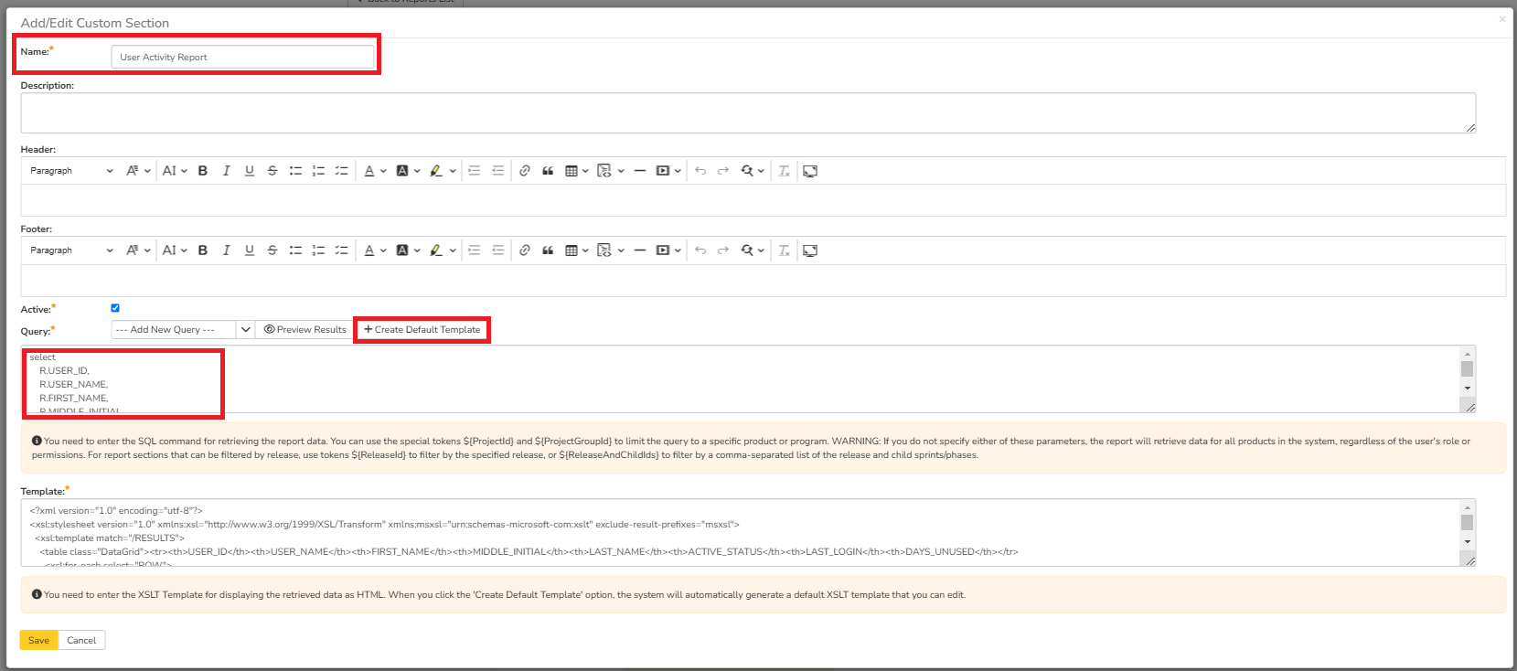Apply strikethrough in the Header toolbar
The width and height of the screenshot is (1517, 671).
(x=272, y=171)
